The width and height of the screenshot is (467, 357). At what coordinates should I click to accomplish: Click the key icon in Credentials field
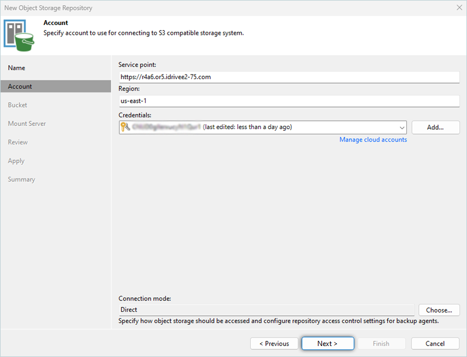click(x=125, y=127)
